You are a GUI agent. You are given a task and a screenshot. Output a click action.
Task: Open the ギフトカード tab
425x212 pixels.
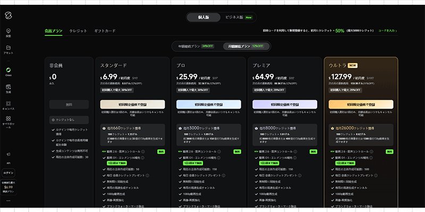click(105, 31)
